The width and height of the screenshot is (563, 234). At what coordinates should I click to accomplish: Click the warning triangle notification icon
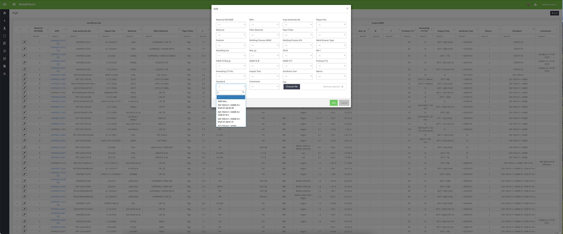[535, 4]
